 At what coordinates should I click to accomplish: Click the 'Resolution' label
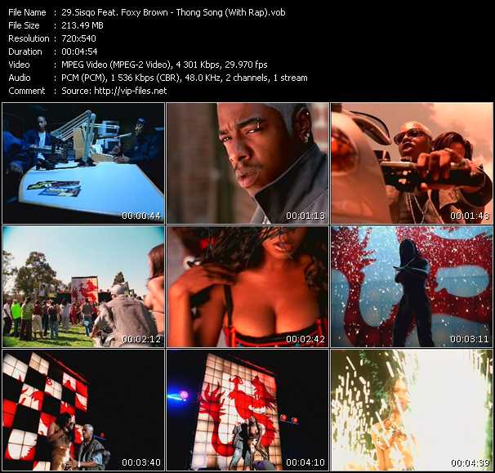tap(29, 38)
